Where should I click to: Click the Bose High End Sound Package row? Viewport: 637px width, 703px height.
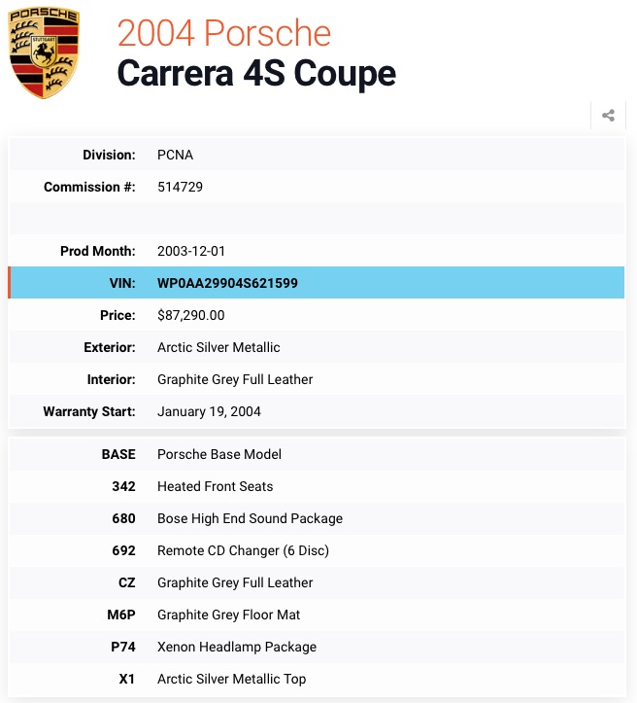317,518
